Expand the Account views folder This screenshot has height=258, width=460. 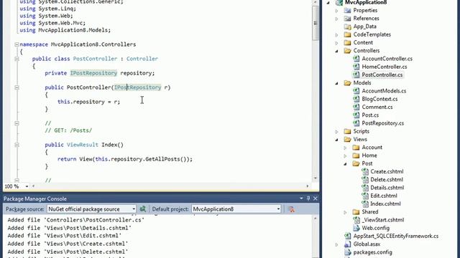tap(345, 148)
